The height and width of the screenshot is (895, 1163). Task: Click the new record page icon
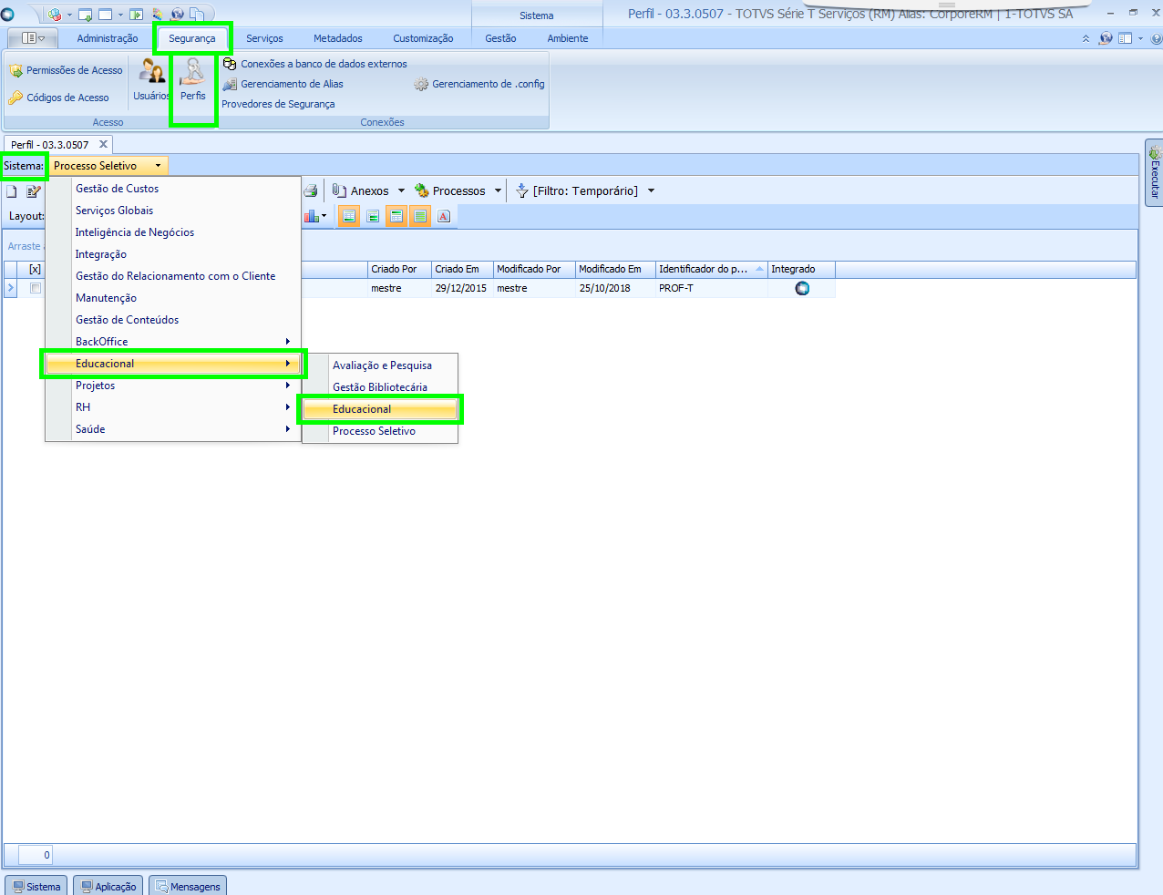[12, 191]
